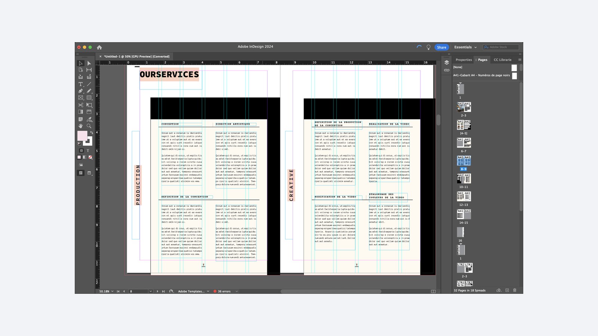Go to first spread button
Screen dimensions: 598x336
[118, 291]
